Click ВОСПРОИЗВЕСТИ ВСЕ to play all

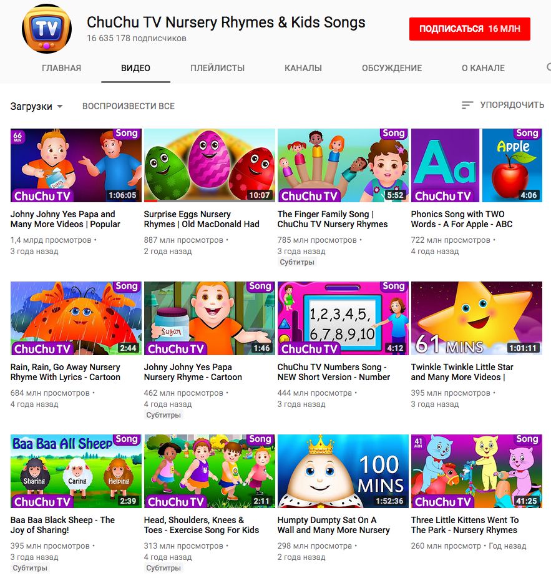pos(129,106)
